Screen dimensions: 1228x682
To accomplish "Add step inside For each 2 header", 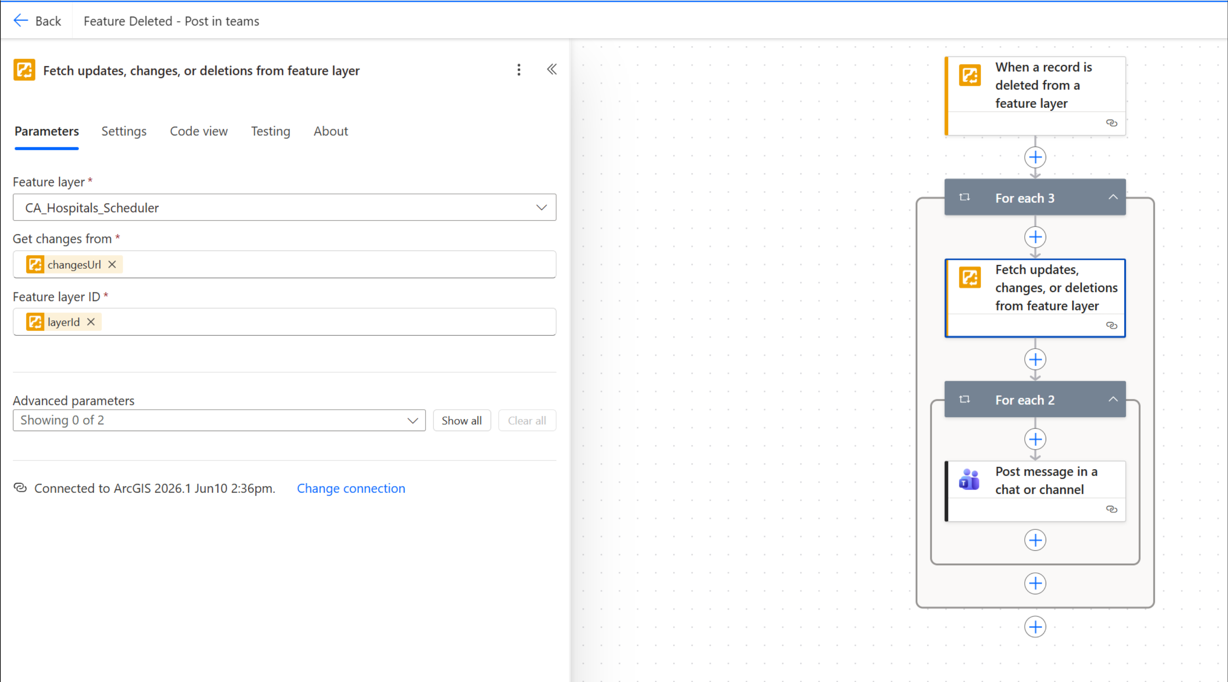I will tap(1035, 439).
